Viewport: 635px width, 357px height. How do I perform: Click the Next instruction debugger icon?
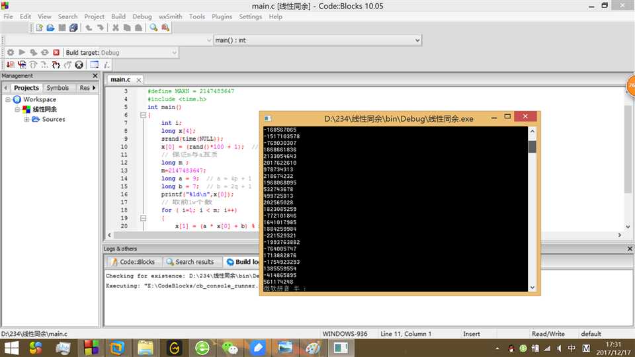pyautogui.click(x=44, y=65)
